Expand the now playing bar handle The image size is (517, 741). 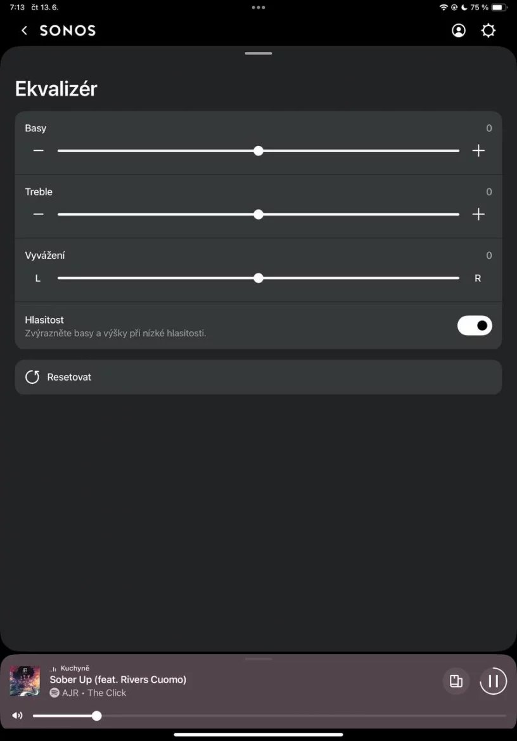[x=258, y=659]
